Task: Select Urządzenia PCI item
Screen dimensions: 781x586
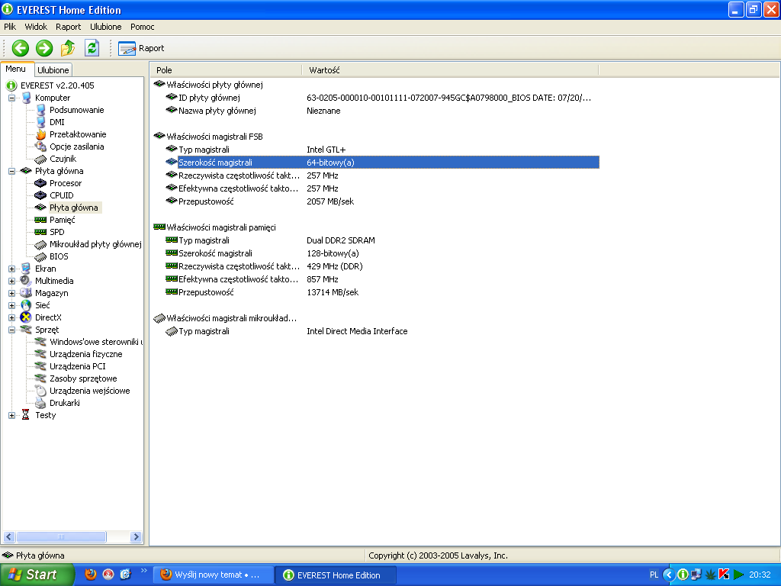Action: tap(77, 366)
